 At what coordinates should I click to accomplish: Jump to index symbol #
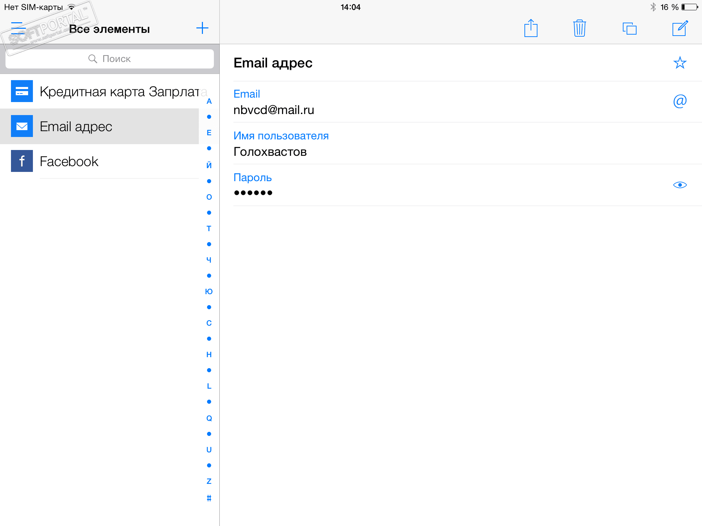tap(209, 498)
